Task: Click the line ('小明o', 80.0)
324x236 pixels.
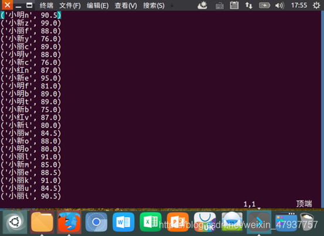Action: tap(31, 149)
